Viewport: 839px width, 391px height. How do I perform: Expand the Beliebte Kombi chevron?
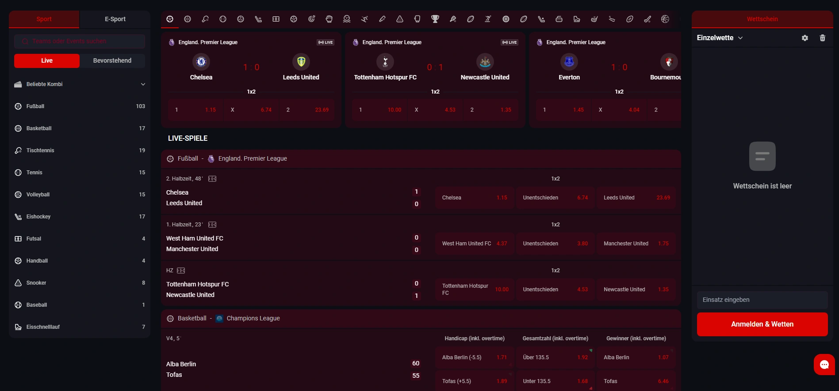pyautogui.click(x=143, y=84)
